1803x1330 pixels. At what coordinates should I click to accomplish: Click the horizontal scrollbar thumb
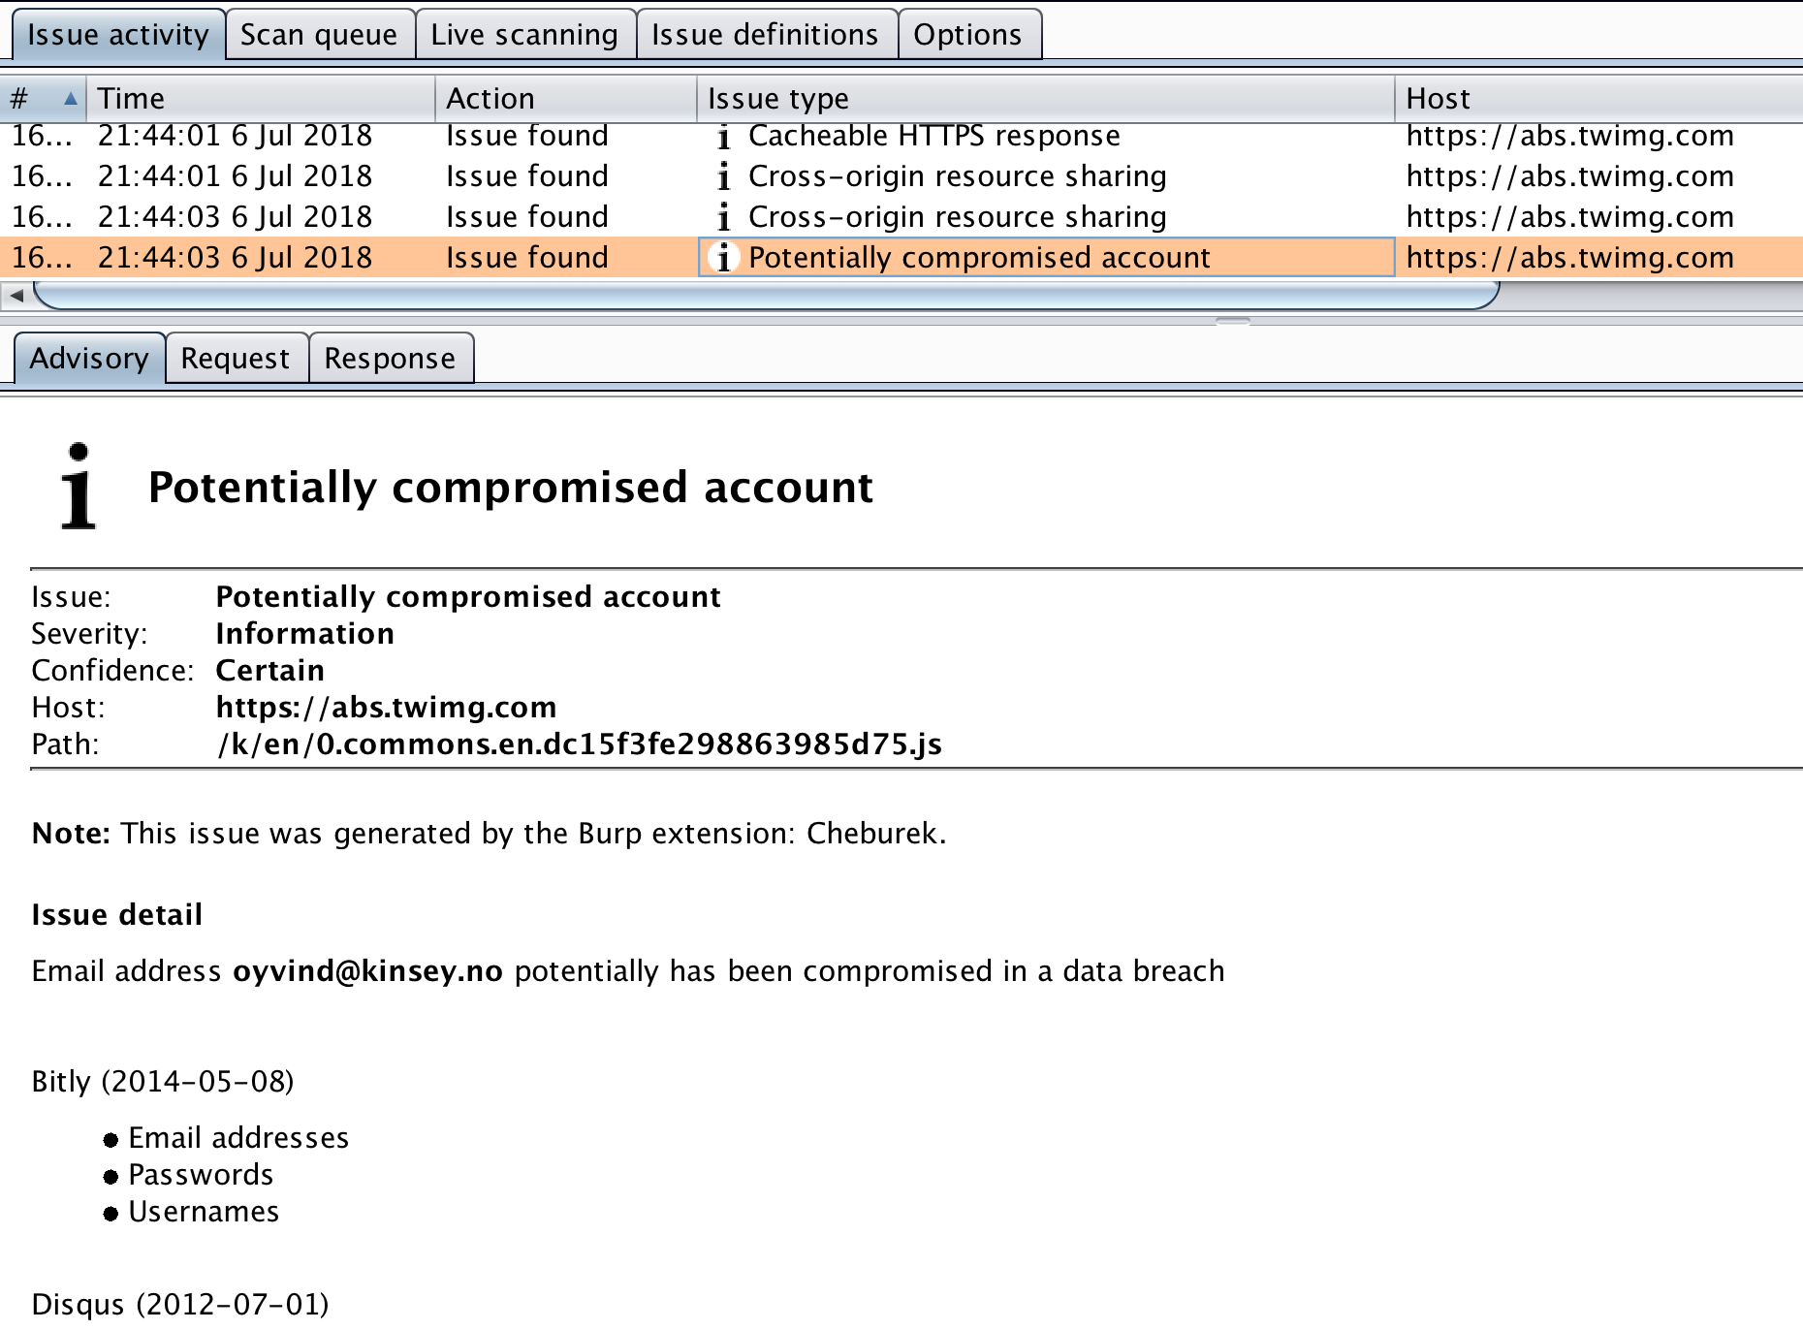[x=766, y=295]
